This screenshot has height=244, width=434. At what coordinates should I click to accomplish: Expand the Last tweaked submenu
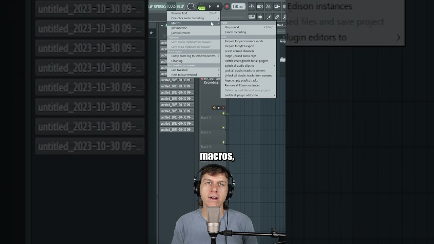pos(194,70)
